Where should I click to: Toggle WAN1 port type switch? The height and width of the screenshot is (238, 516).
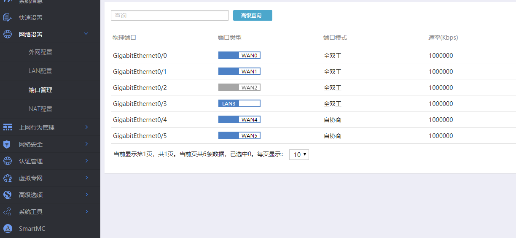tap(239, 71)
